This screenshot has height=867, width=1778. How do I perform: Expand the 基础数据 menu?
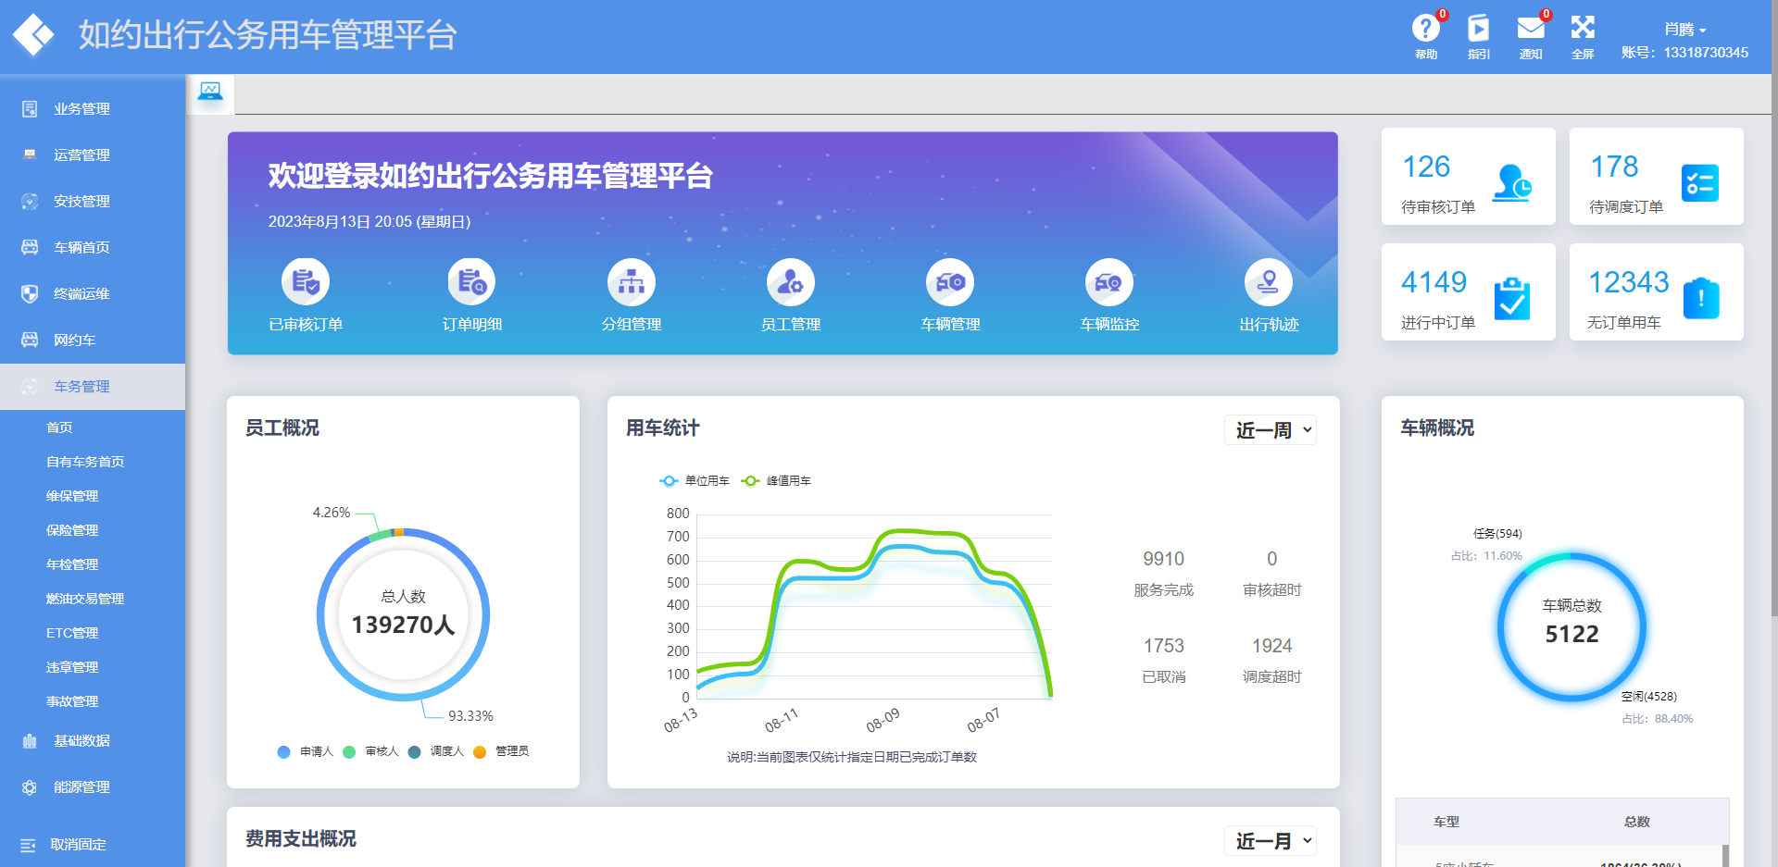tap(93, 741)
